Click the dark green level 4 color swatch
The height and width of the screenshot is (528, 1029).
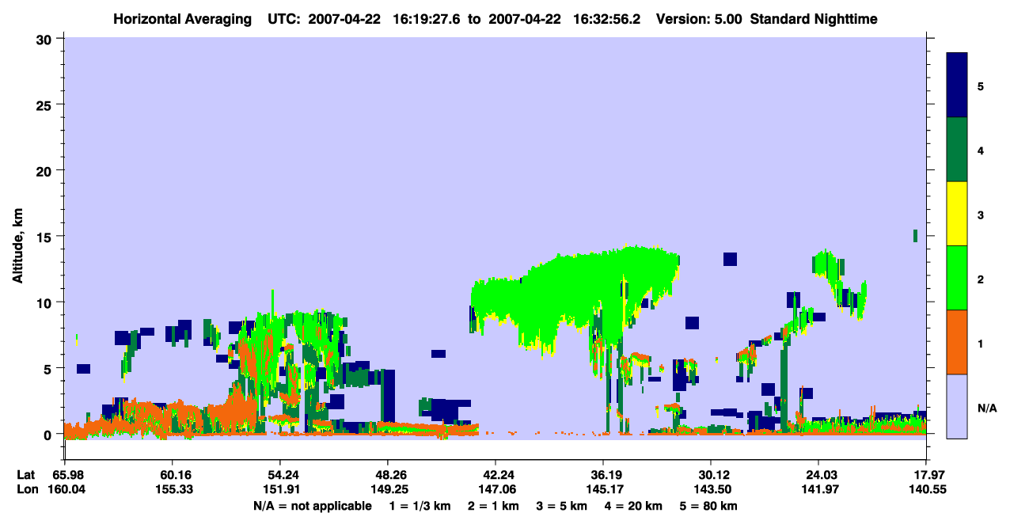point(957,150)
